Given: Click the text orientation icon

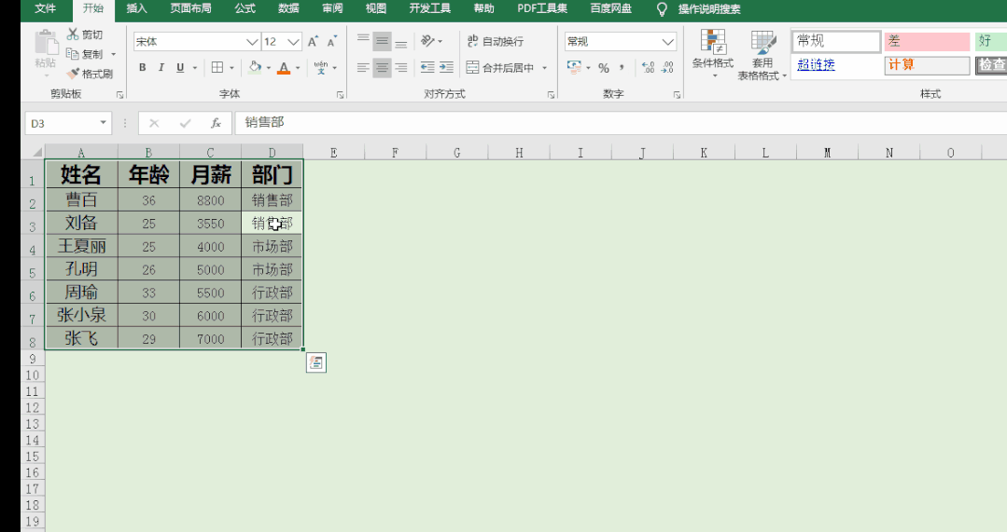Looking at the screenshot, I should 427,42.
